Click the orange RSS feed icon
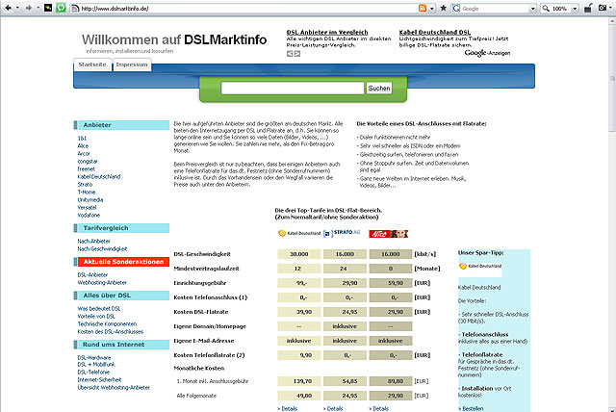This screenshot has width=616, height=412. coord(423,9)
